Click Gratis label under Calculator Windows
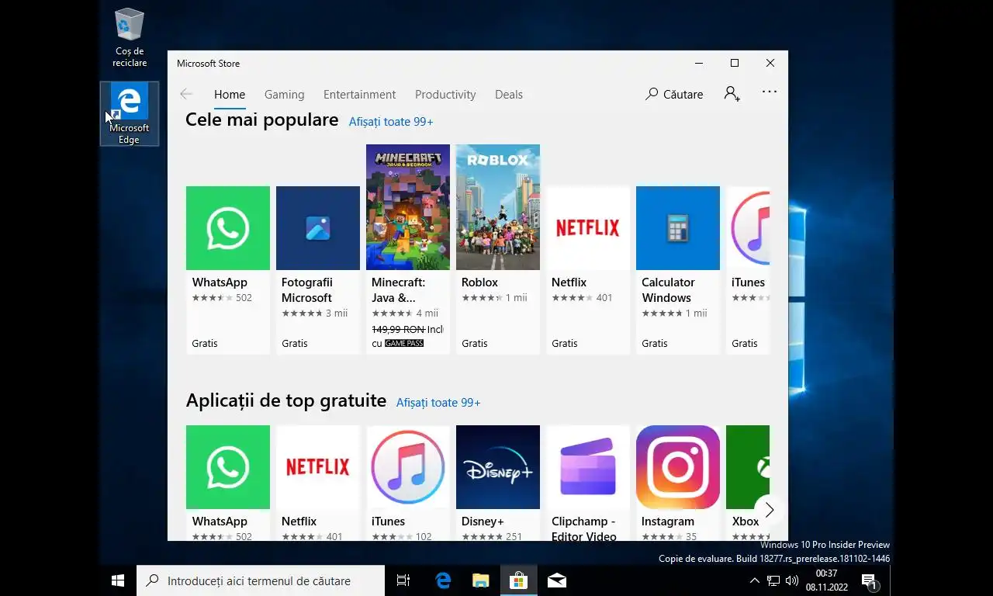The width and height of the screenshot is (993, 596). click(655, 343)
